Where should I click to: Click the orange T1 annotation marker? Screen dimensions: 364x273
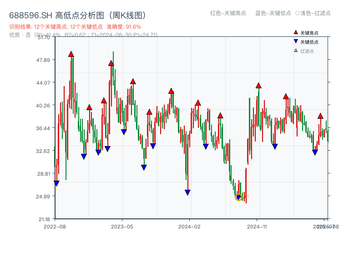(x=245, y=196)
